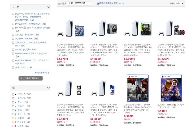191x127 pixels.
Task: Click the green color dot beside グリーン
Action: pos(15,114)
